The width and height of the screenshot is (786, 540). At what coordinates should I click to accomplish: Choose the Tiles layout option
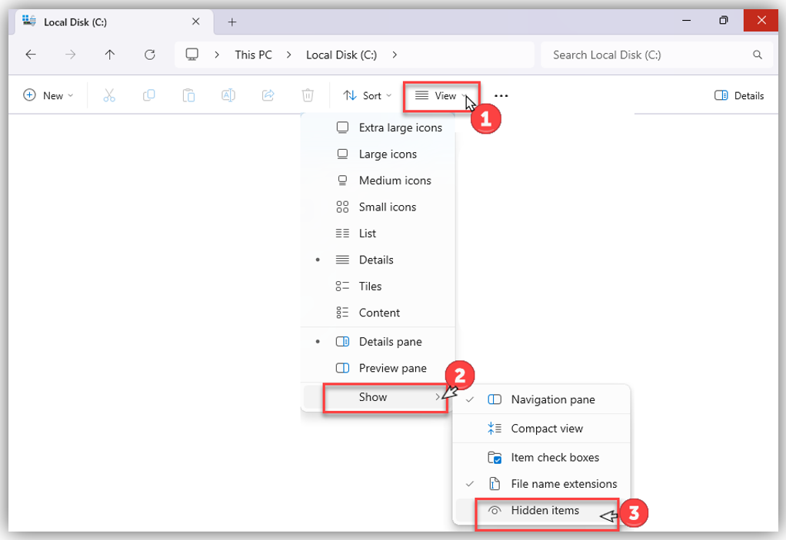[x=370, y=287]
